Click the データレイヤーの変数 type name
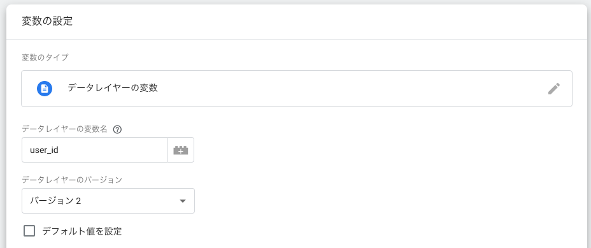This screenshot has height=248, width=591. coord(113,89)
